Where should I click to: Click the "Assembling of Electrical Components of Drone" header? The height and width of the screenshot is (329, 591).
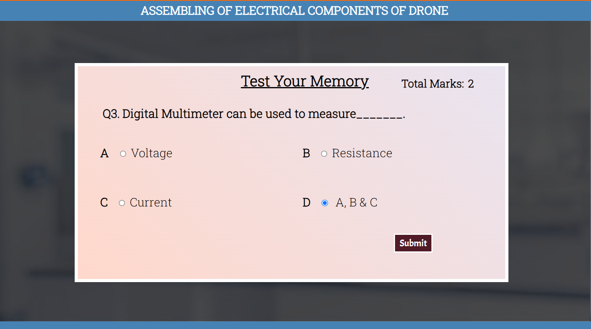tap(294, 11)
